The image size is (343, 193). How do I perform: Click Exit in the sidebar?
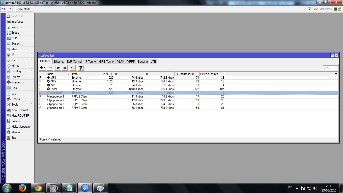pos(20,138)
